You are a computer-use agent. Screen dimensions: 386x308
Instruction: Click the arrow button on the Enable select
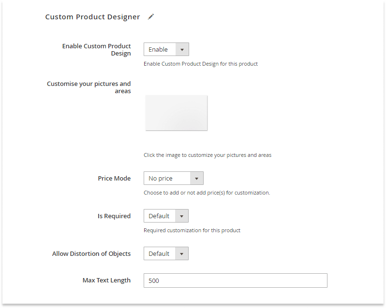(182, 49)
